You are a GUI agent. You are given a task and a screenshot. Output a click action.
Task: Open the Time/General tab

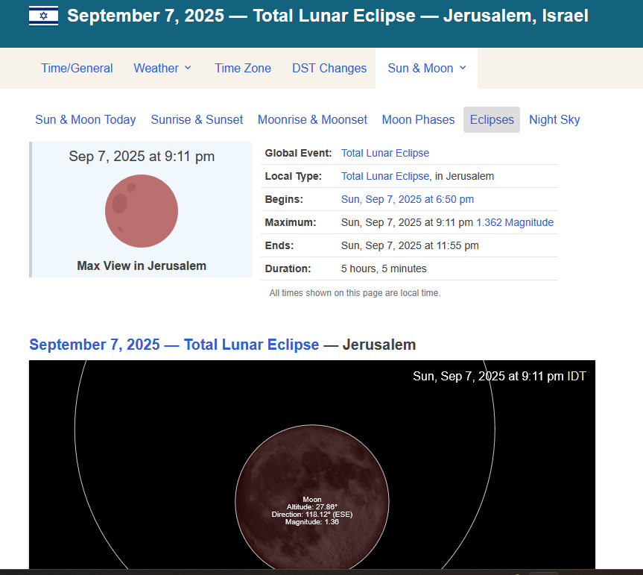coord(77,68)
